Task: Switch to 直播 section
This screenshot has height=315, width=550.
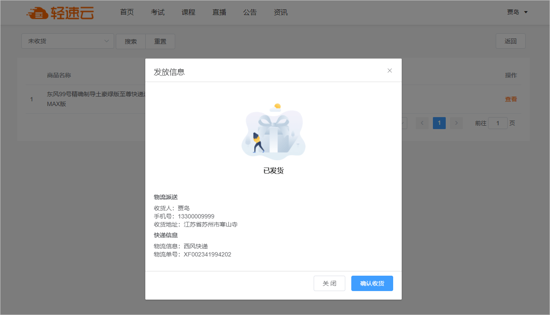Action: coord(219,12)
